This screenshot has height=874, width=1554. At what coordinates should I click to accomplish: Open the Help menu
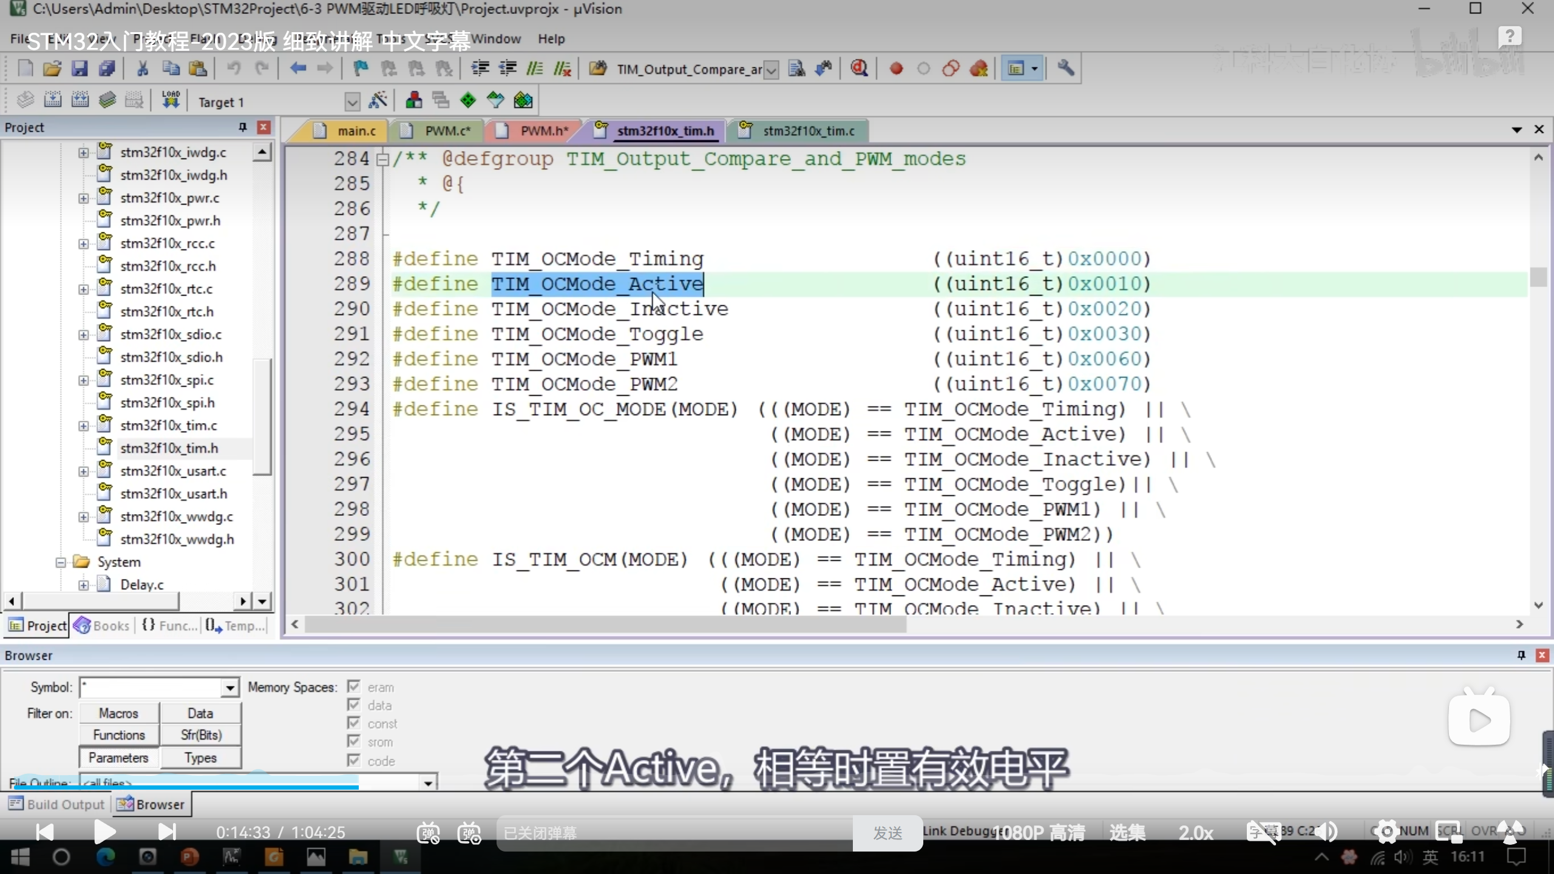(551, 39)
